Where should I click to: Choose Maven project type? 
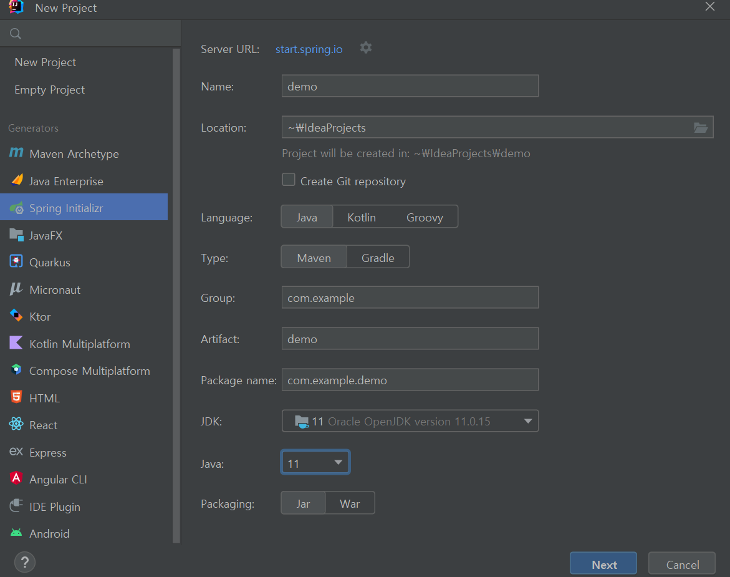(314, 258)
